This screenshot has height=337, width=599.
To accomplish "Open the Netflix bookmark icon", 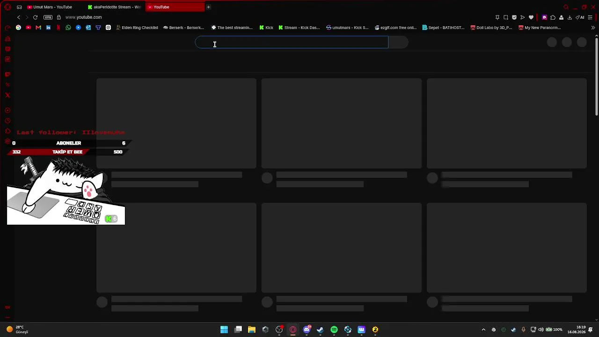I will coord(58,28).
